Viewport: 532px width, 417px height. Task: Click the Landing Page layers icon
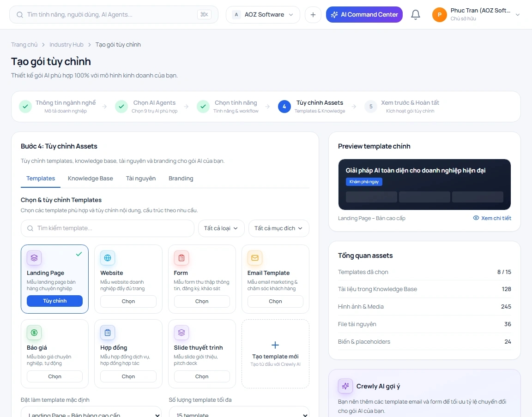pyautogui.click(x=34, y=258)
